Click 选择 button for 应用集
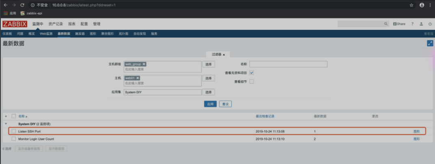This screenshot has width=435, height=164. coord(209,92)
